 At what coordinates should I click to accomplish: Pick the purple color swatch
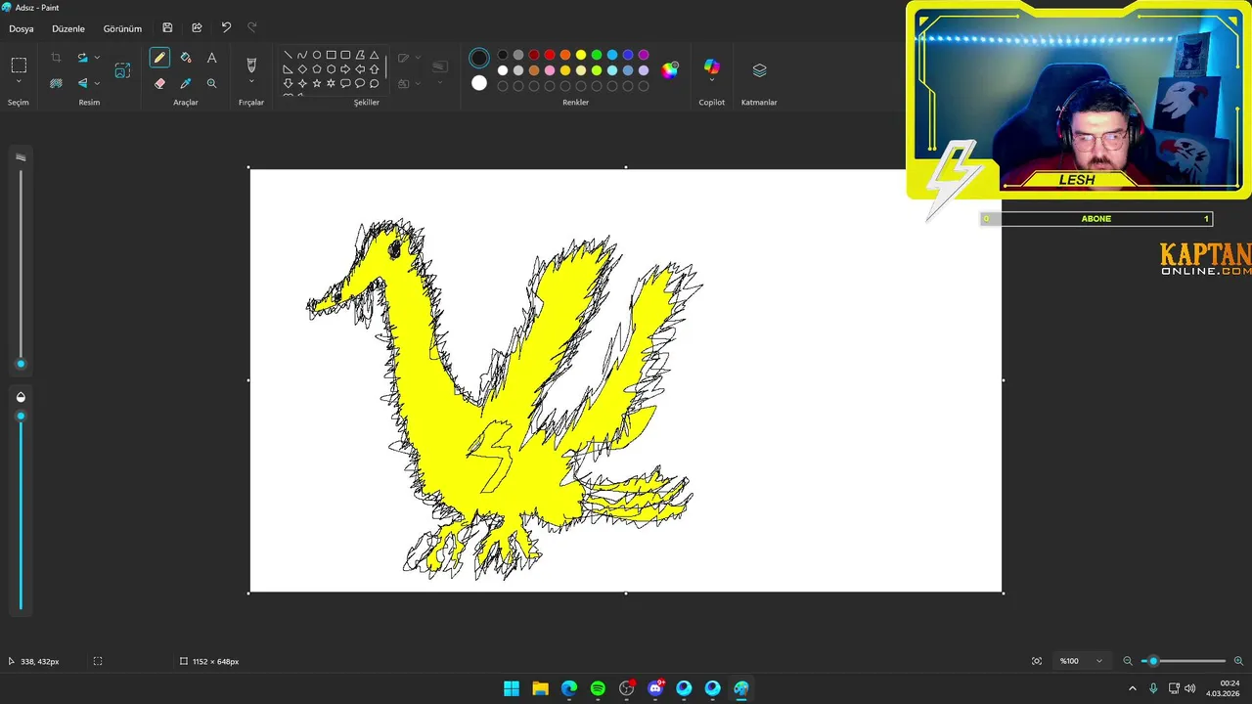click(x=644, y=55)
